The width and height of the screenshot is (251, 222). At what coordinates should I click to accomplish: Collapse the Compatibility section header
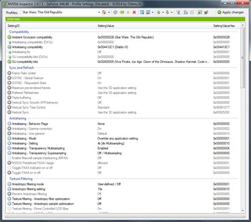coord(19,32)
